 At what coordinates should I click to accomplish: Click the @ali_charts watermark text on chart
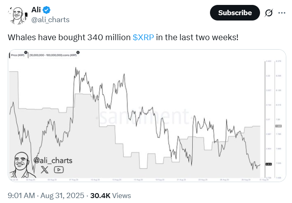point(53,160)
